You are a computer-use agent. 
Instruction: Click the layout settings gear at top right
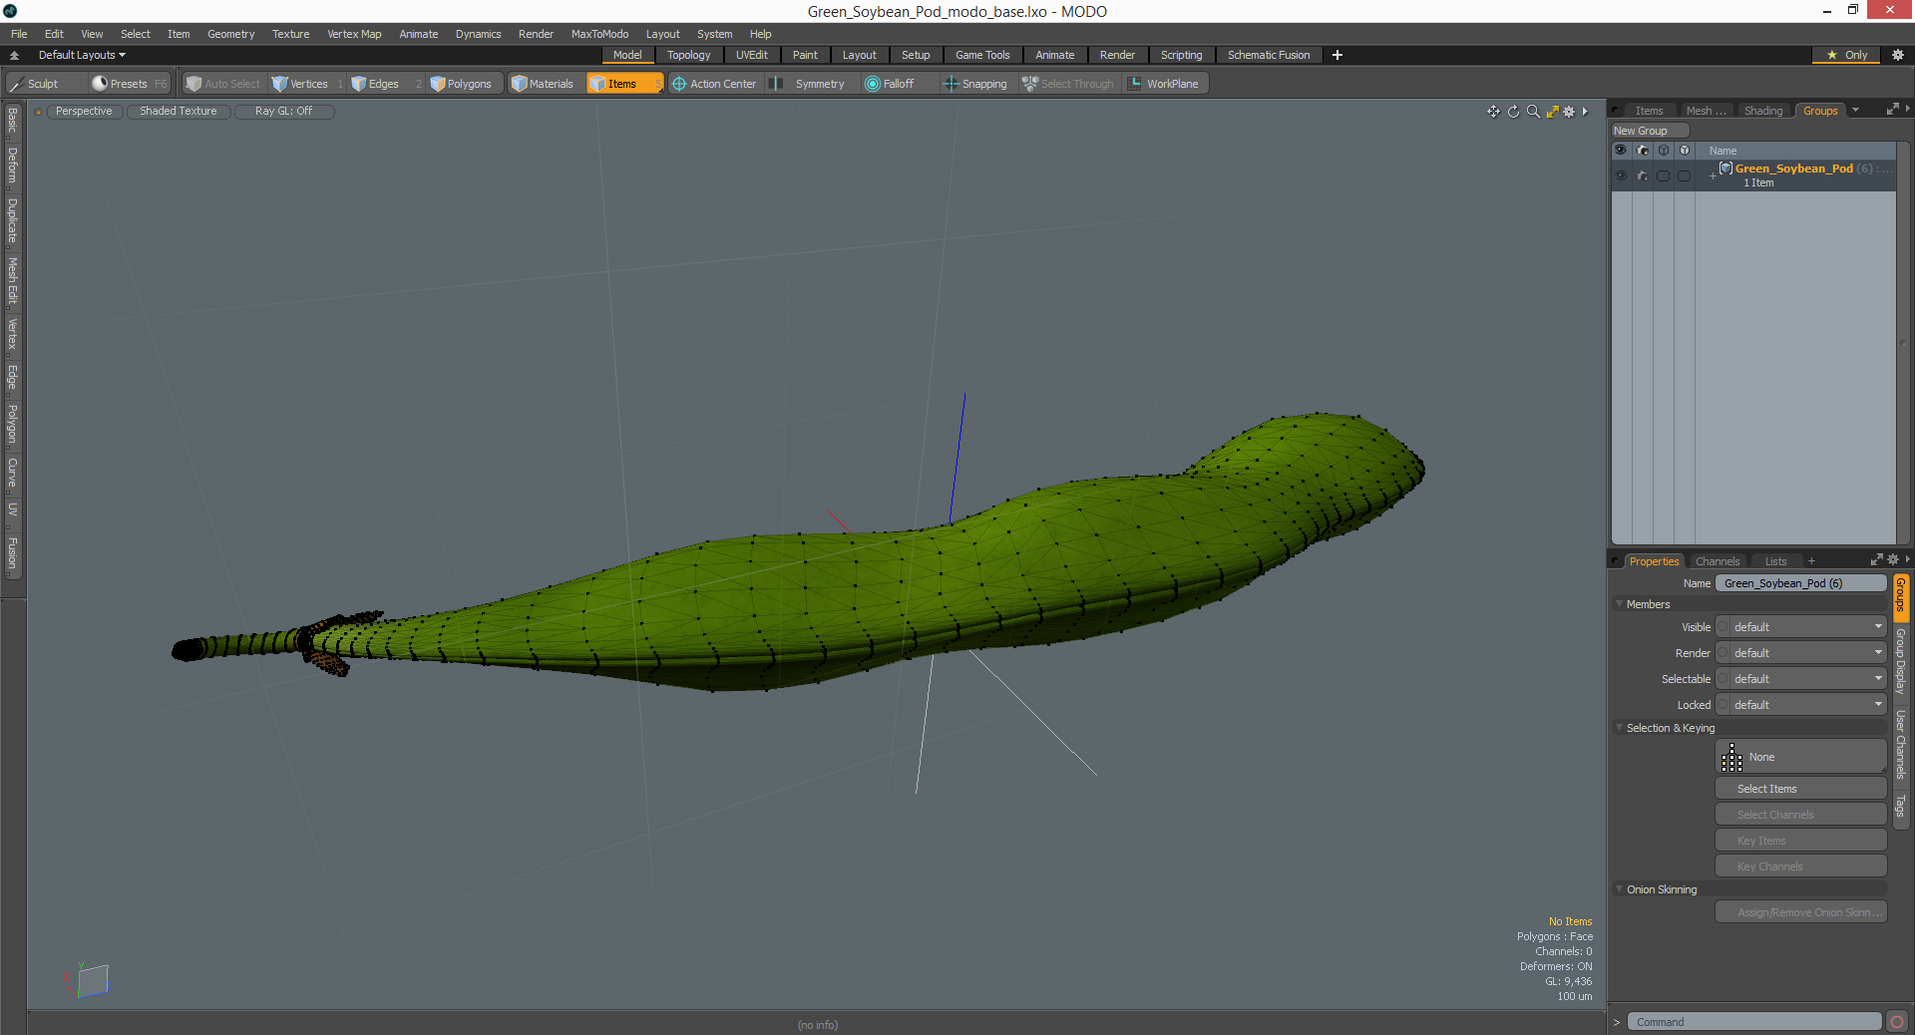click(x=1898, y=55)
